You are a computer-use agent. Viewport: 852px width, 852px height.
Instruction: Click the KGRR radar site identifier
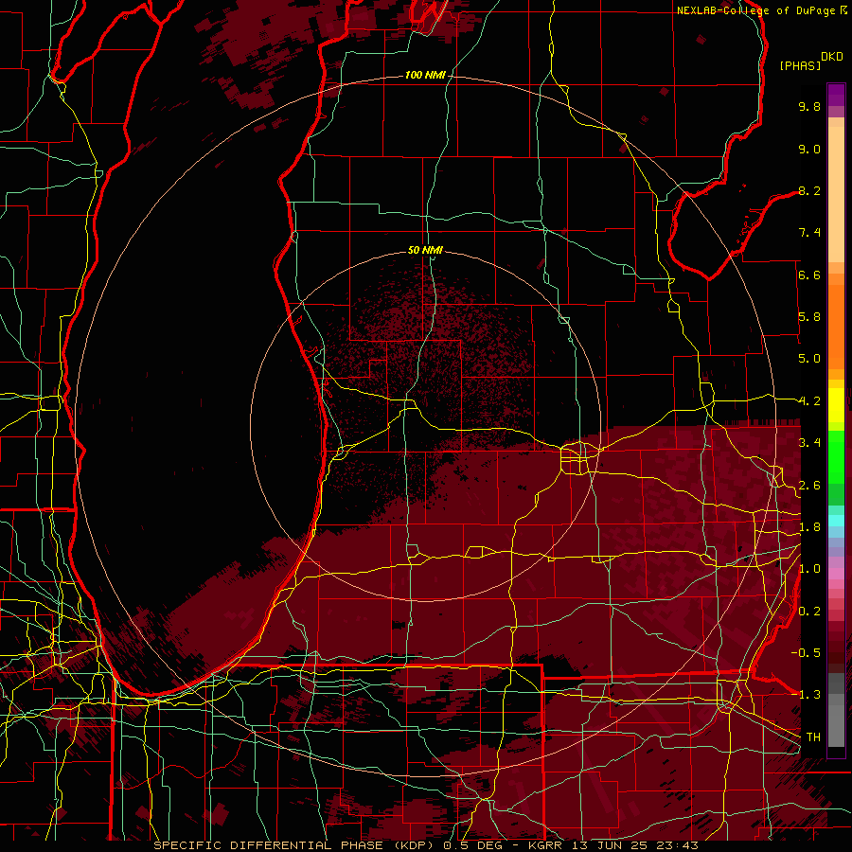(545, 845)
